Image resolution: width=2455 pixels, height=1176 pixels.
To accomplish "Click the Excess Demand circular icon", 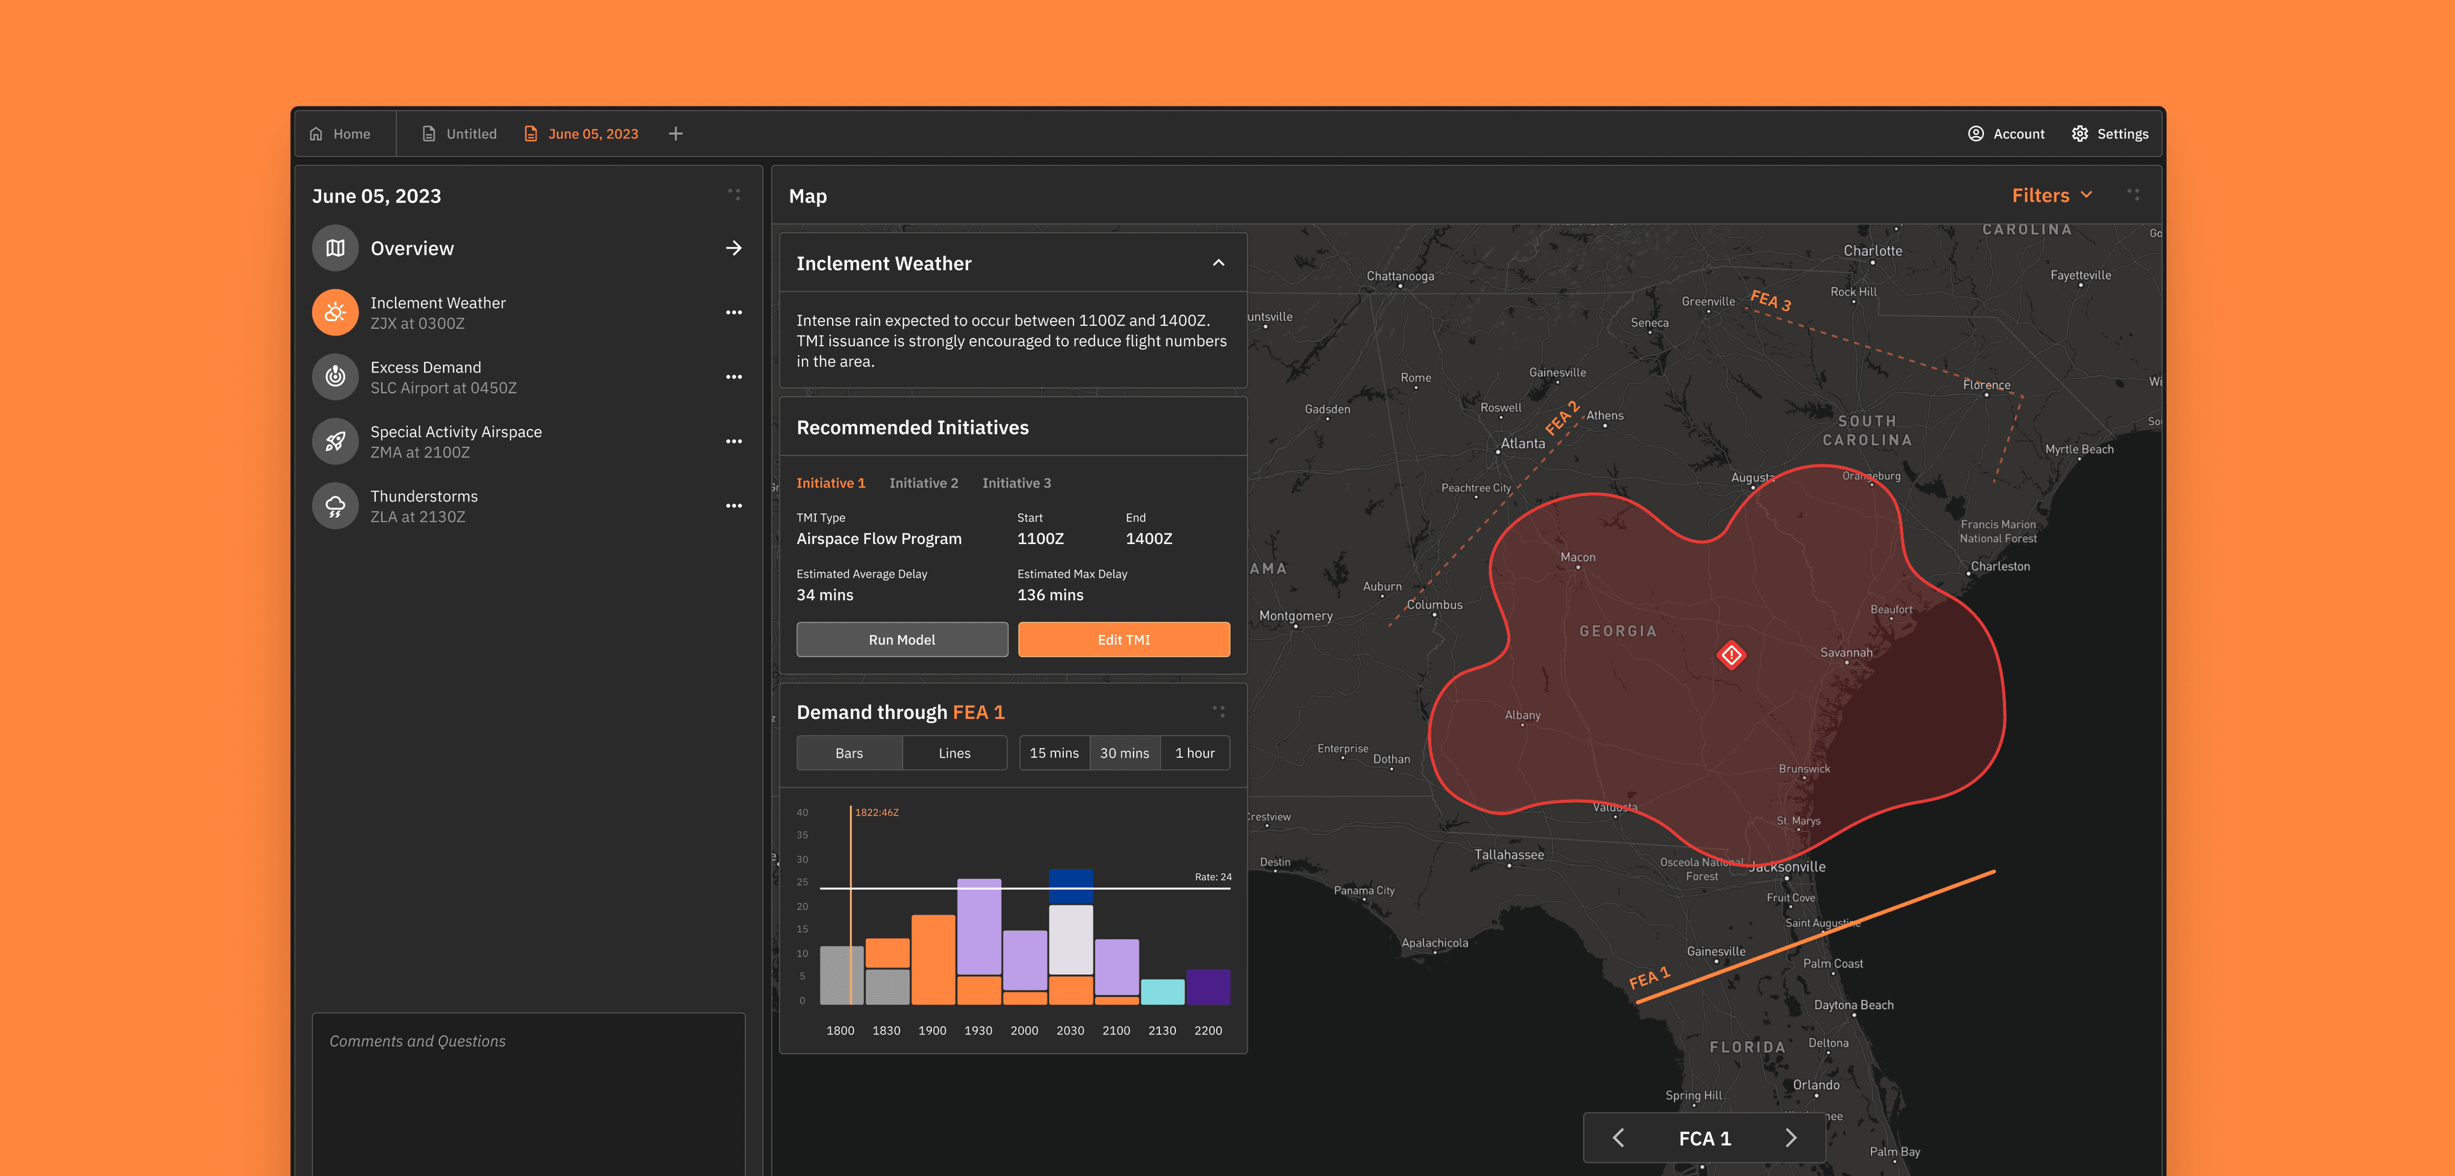I will pos(334,377).
